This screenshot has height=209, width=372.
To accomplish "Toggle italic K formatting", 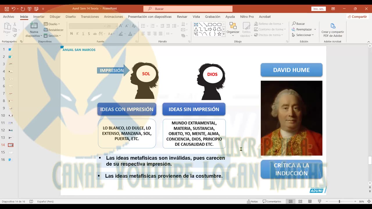I will tap(77, 34).
